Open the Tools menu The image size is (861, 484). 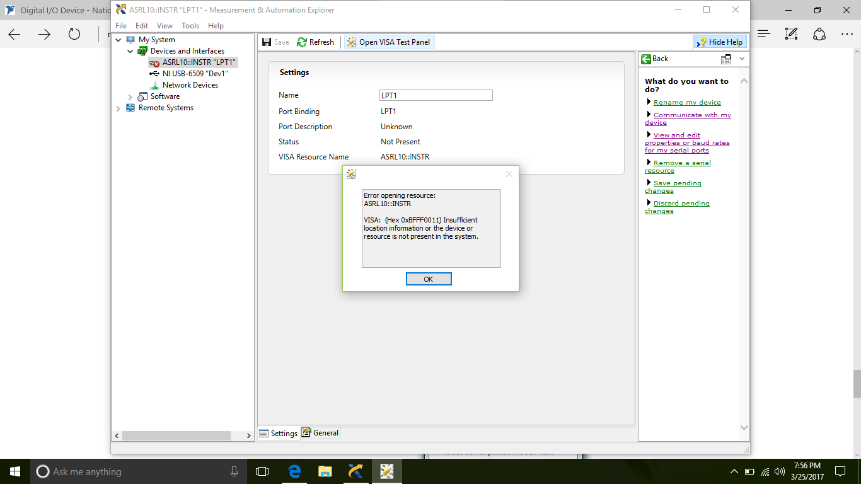[x=190, y=26]
